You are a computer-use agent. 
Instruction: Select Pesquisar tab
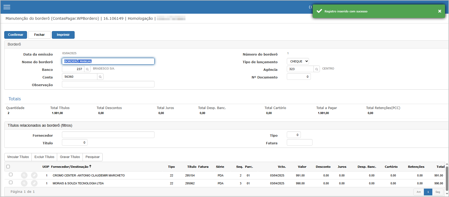93,157
